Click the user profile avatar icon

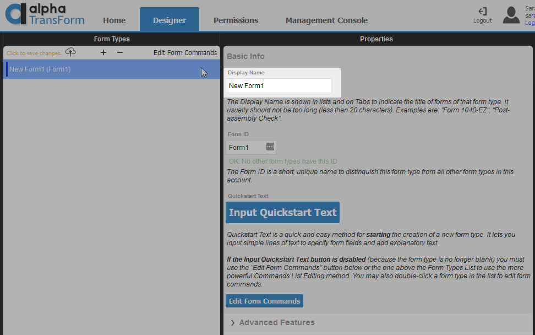(511, 15)
